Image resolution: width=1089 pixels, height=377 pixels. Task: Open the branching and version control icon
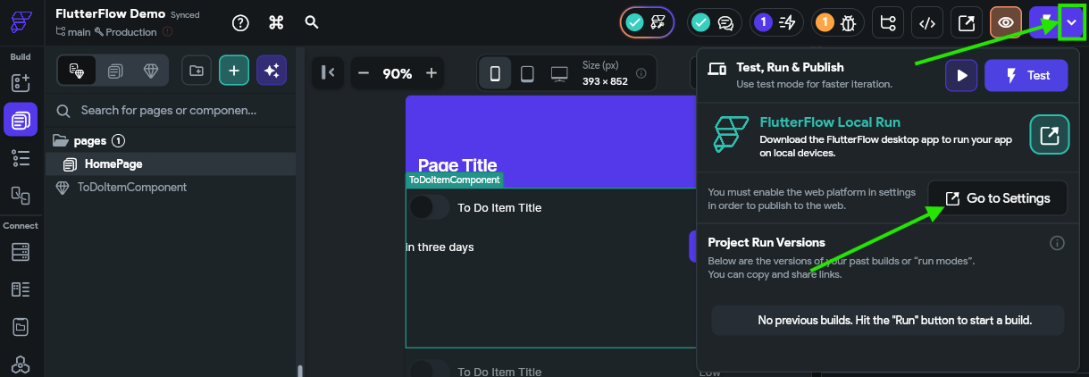coord(888,23)
